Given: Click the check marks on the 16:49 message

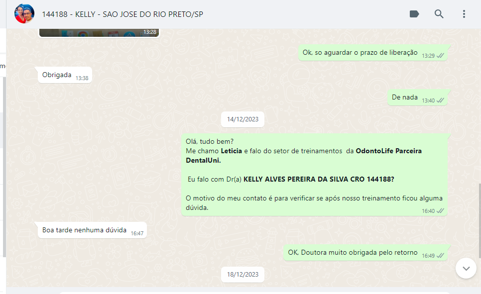Looking at the screenshot, I should pos(440,256).
